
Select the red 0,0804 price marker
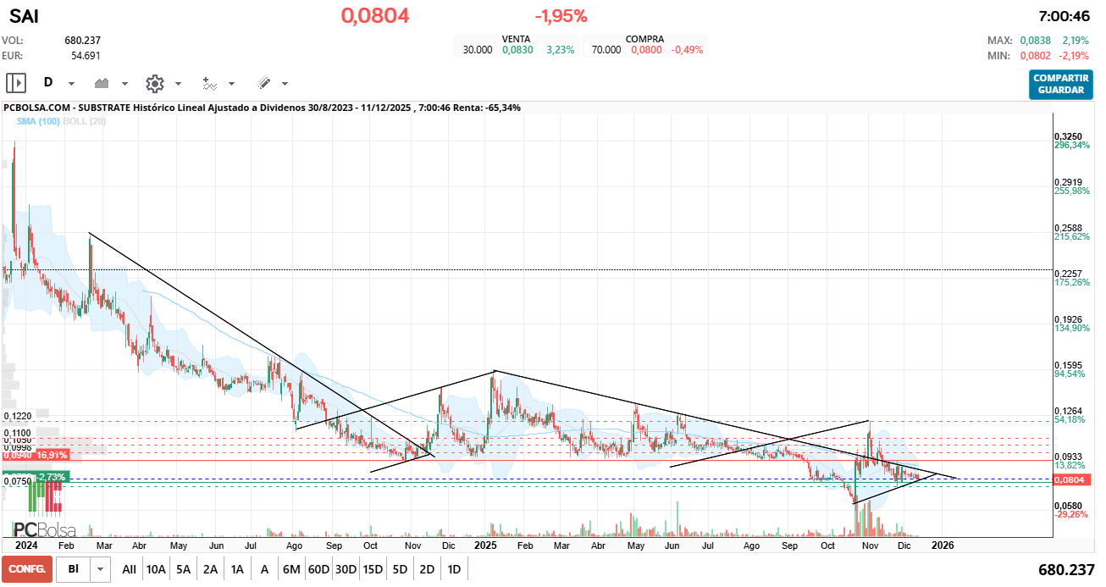[x=1070, y=479]
